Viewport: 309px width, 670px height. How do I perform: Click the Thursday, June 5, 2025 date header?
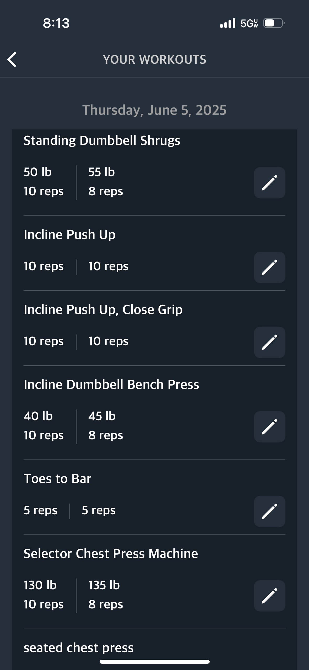point(154,110)
